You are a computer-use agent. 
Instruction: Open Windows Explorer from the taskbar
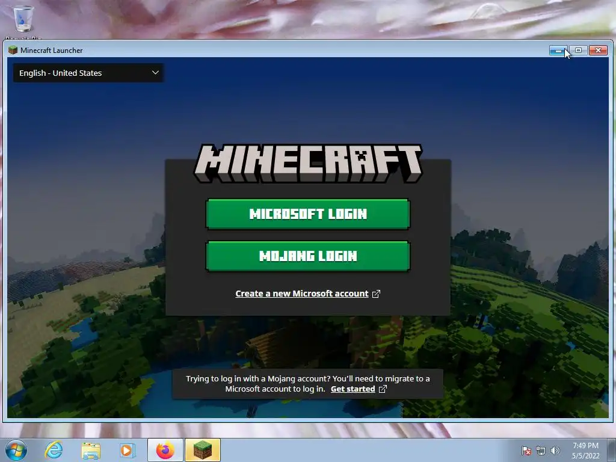(x=91, y=450)
